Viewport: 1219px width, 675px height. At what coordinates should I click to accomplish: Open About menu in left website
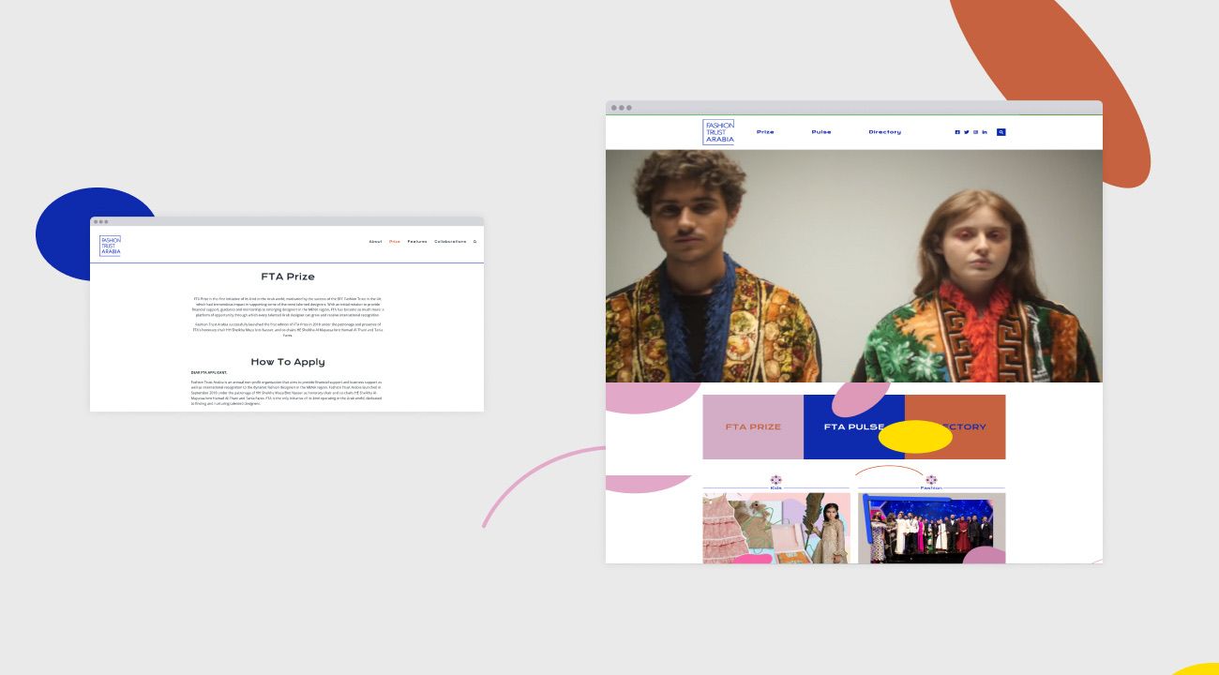click(x=375, y=242)
